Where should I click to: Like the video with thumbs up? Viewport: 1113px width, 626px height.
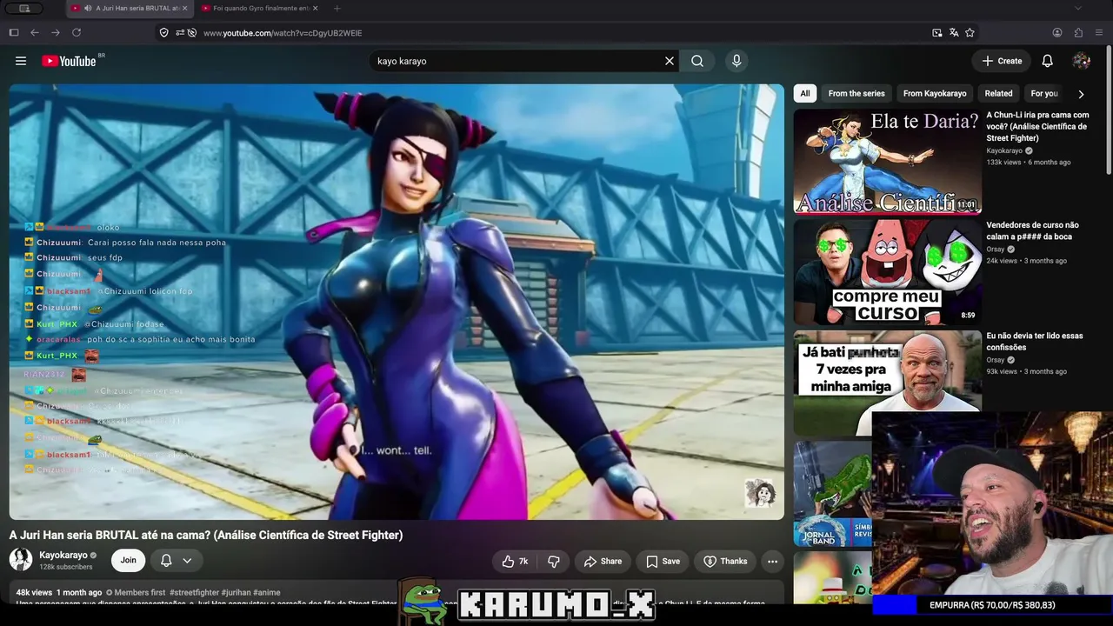(515, 561)
